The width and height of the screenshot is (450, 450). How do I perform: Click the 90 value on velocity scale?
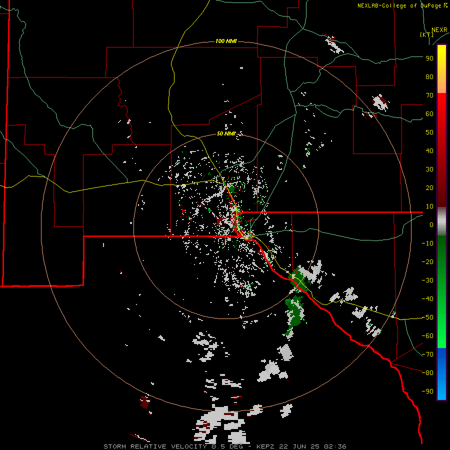(429, 58)
